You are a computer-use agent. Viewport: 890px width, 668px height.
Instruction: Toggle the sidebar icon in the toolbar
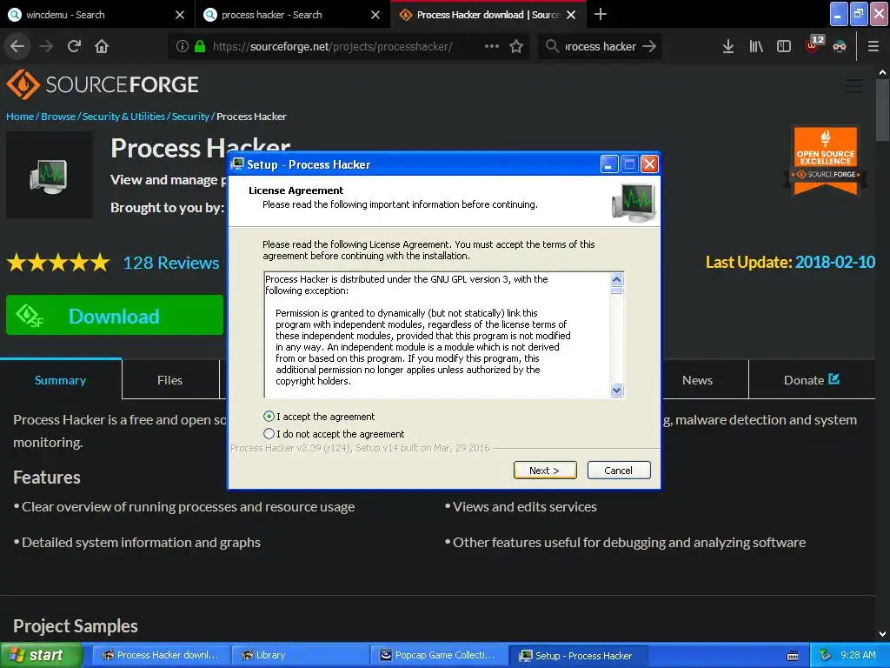(784, 46)
